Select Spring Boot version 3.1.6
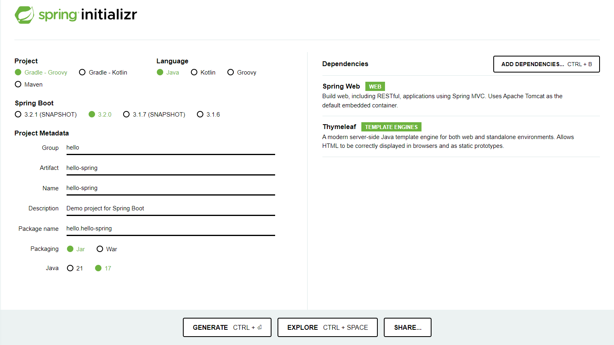Viewport: 614px width, 345px height. coord(209,115)
